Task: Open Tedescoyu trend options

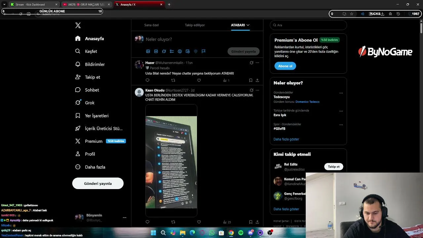Action: (341, 93)
